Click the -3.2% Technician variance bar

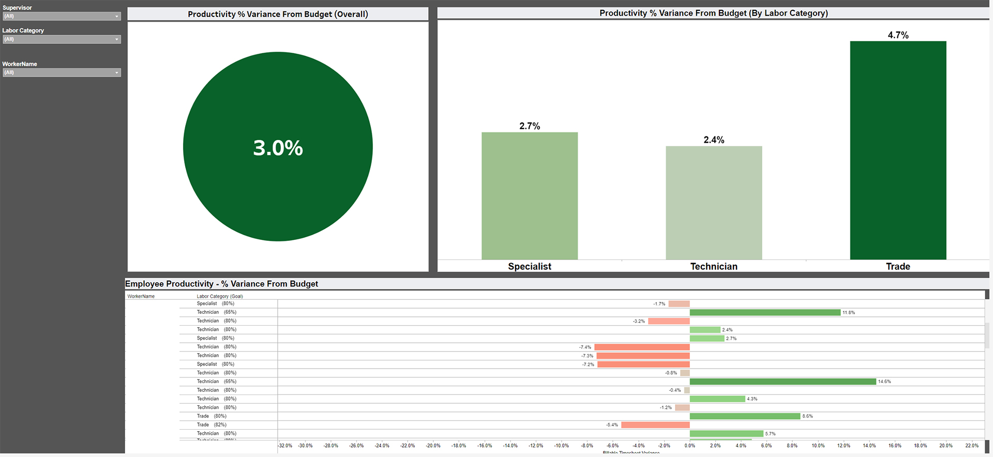(668, 322)
